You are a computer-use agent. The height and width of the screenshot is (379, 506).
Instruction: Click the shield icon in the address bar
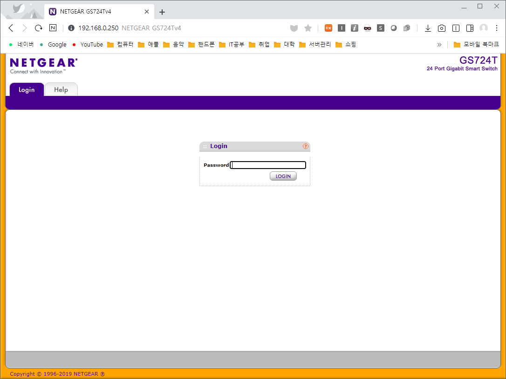(x=294, y=28)
